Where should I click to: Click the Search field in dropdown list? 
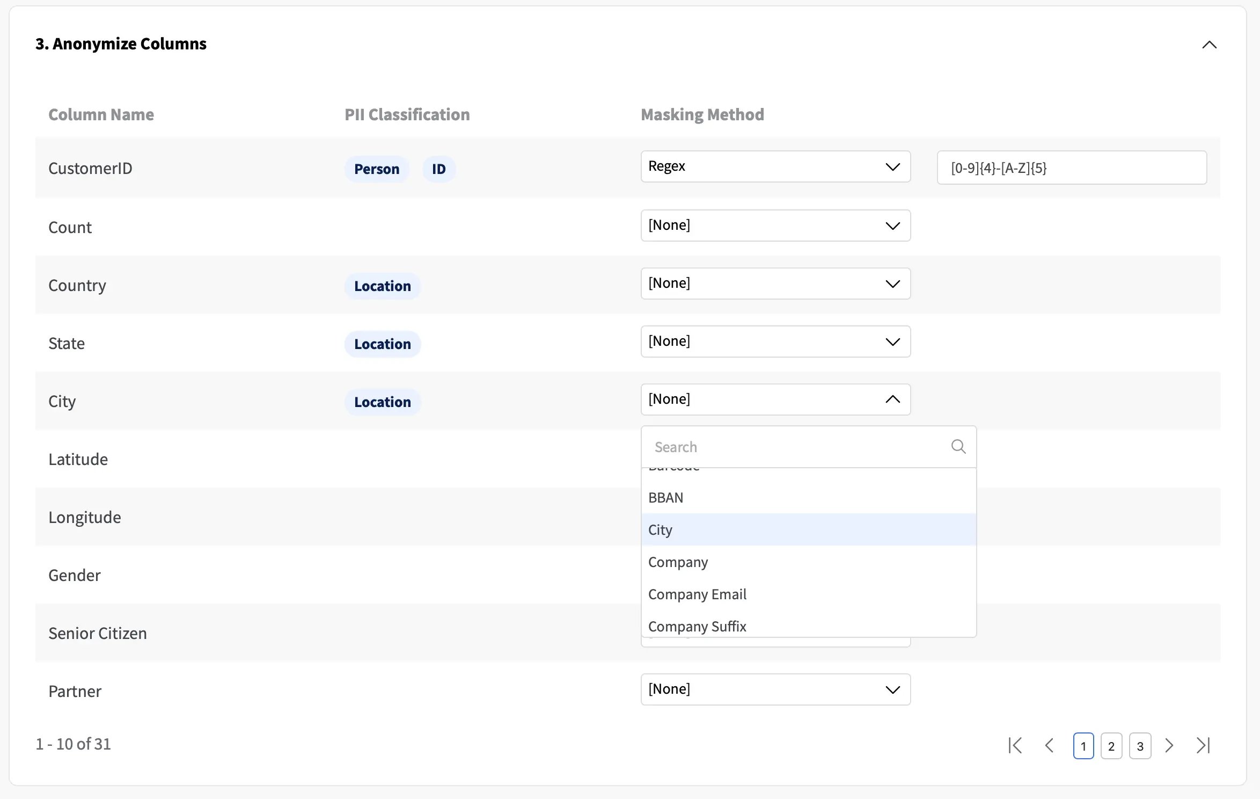pos(808,447)
